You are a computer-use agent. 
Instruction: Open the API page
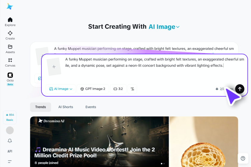coord(10,151)
